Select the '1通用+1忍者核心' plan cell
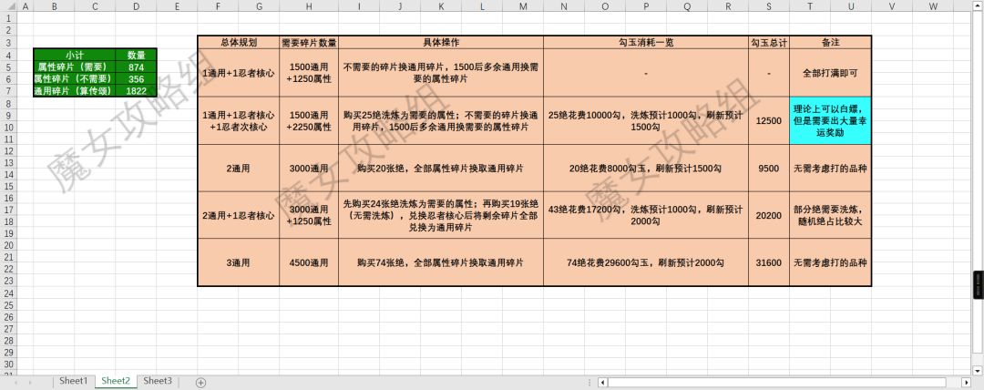Screen dimensions: 984x390 pos(239,73)
